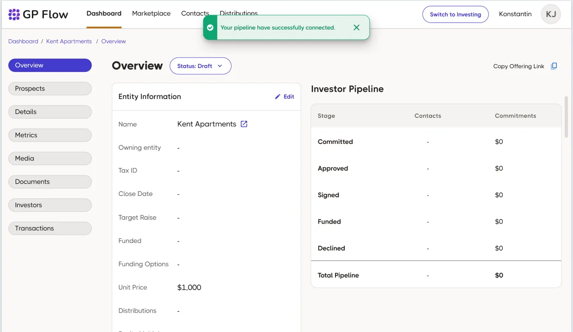The height and width of the screenshot is (332, 573).
Task: Open the Dashboard tab
Action: [x=104, y=14]
